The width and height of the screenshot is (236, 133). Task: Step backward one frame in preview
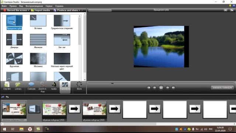coord(155,88)
